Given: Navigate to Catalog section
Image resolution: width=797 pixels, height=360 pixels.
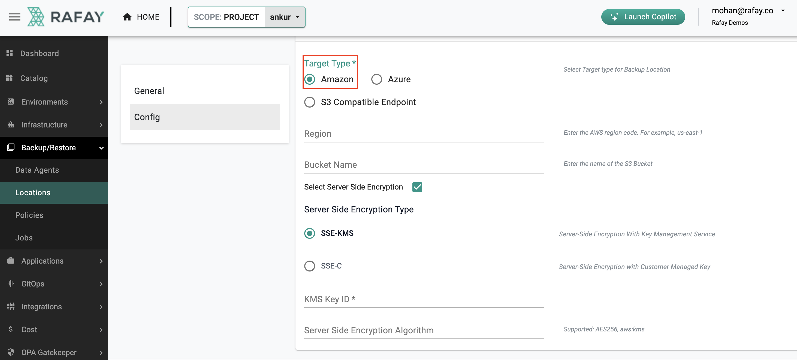Looking at the screenshot, I should click(x=34, y=78).
